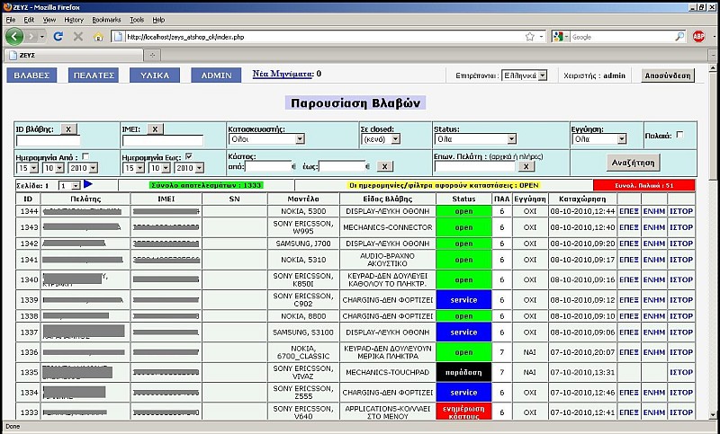Go to next results page blue arrow
This screenshot has height=434, width=720.
(x=88, y=184)
